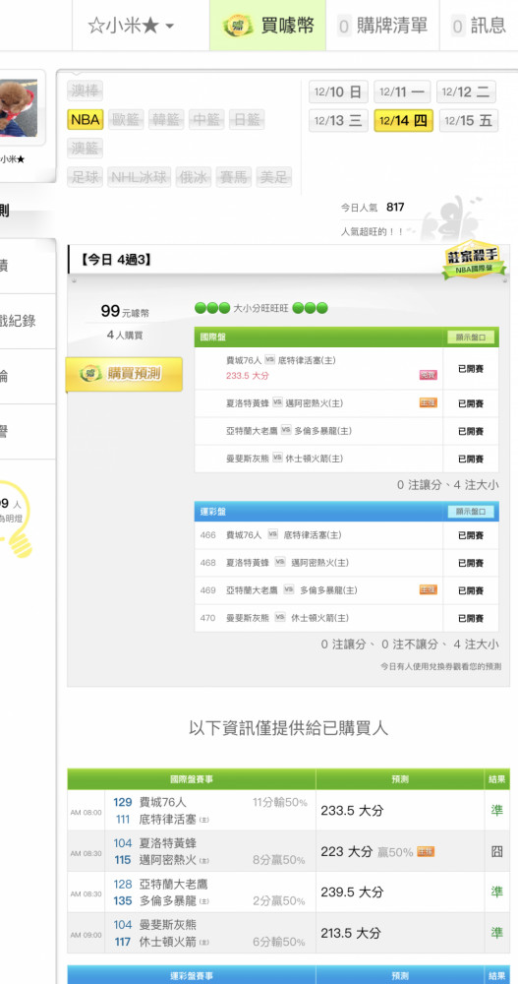Click the 運彩盤 470 曼斐斯灰熊 row

click(347, 618)
